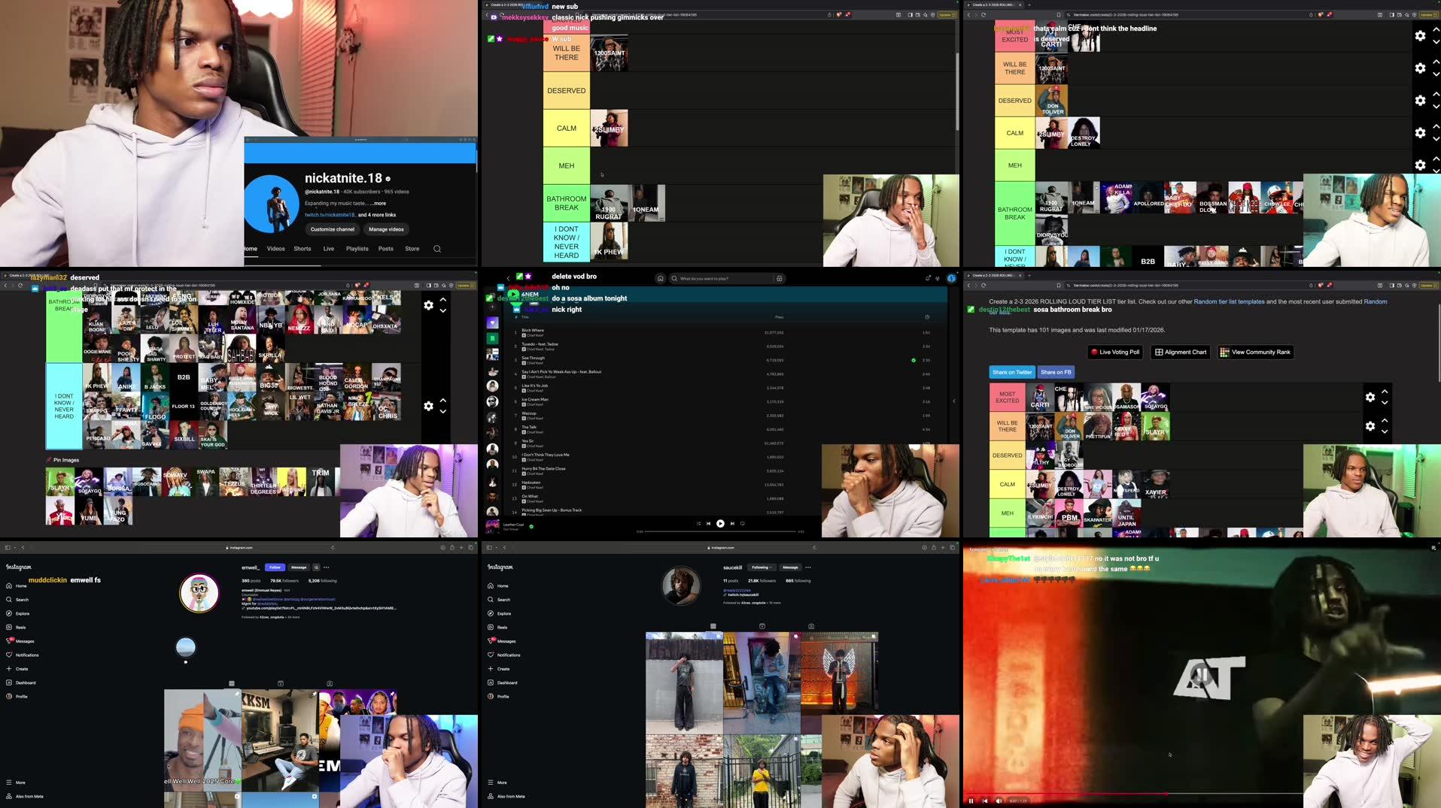Image resolution: width=1441 pixels, height=808 pixels.
Task: Open the Shorts tab on nickatnite.18's channel
Action: [302, 248]
